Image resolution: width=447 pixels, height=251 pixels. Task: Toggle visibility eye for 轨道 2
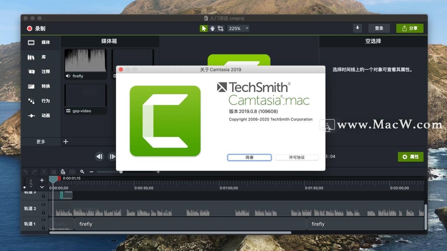tap(44, 205)
